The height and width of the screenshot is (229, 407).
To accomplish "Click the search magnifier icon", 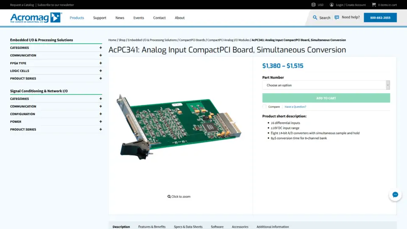I will (x=315, y=18).
